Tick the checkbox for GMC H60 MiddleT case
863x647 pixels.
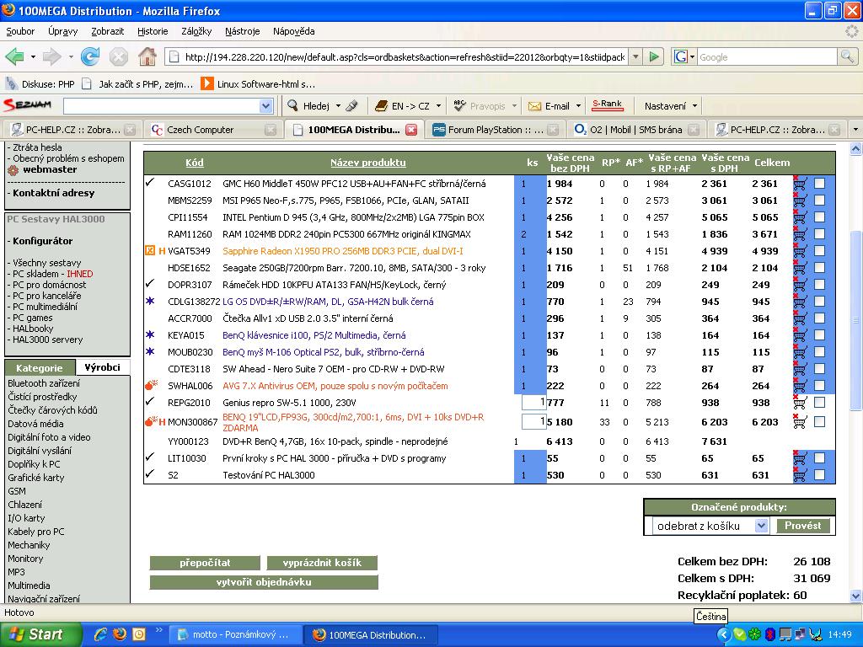point(819,184)
